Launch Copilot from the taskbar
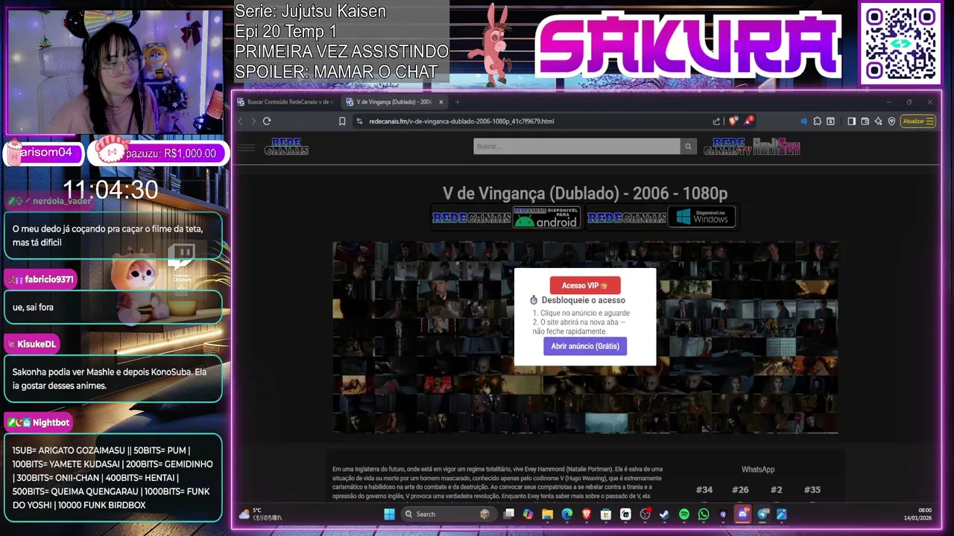This screenshot has height=536, width=954. [528, 514]
